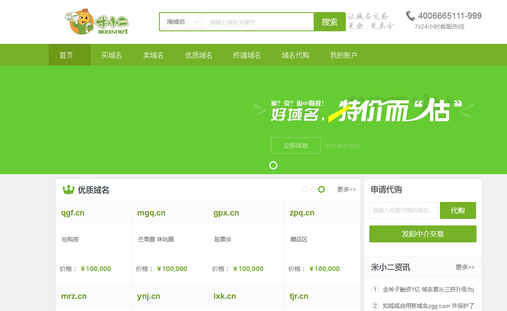Click the number 2 news badge
Viewport: 507px width, 311px height.
click(x=375, y=306)
